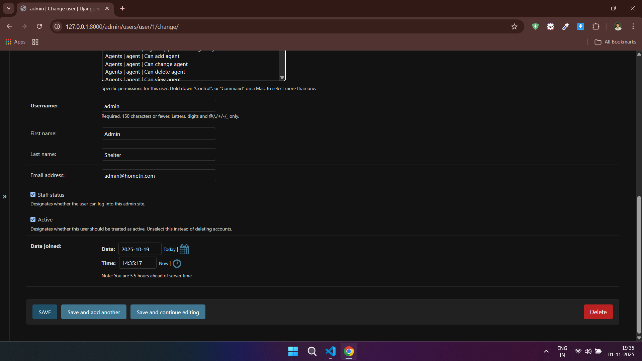The image size is (642, 361).
Task: Focus the Email address field
Action: tap(159, 176)
